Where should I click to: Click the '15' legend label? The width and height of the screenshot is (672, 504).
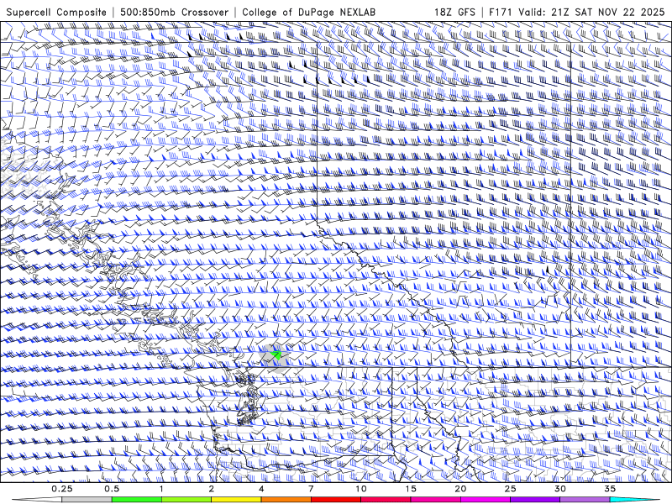[411, 489]
